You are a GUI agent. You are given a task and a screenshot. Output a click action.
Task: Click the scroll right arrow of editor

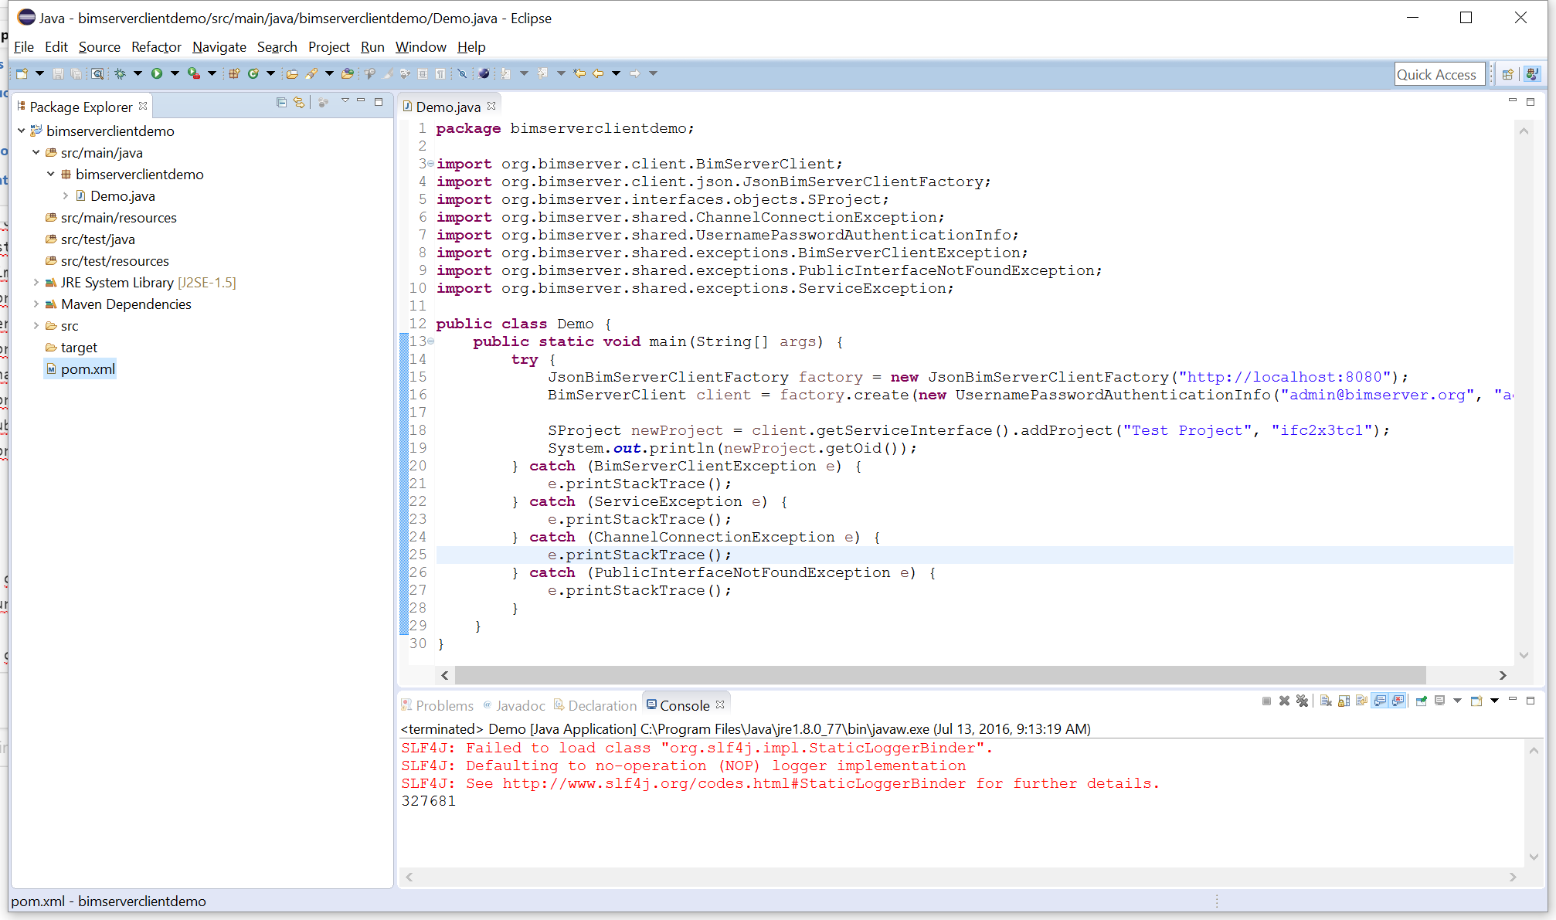coord(1503,675)
